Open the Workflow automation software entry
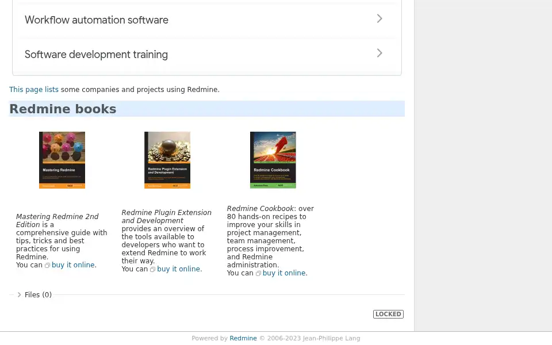Viewport: 552px width, 345px height. coord(206,20)
